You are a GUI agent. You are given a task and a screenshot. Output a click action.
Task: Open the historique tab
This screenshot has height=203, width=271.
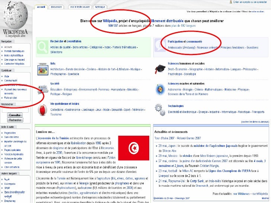[x=100, y=7]
